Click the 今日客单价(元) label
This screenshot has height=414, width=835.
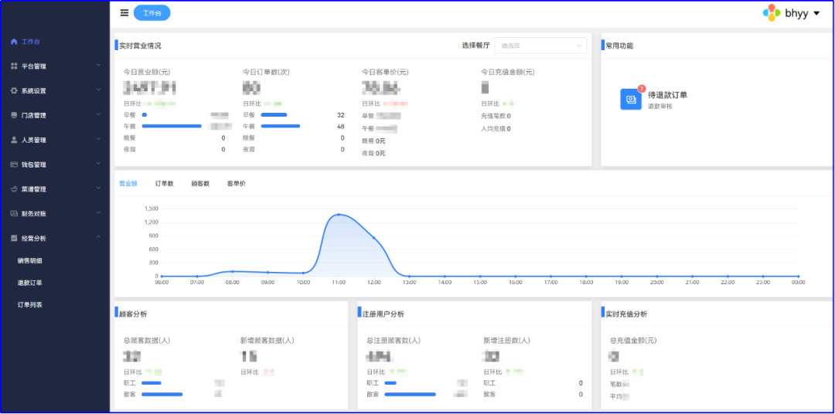[385, 72]
